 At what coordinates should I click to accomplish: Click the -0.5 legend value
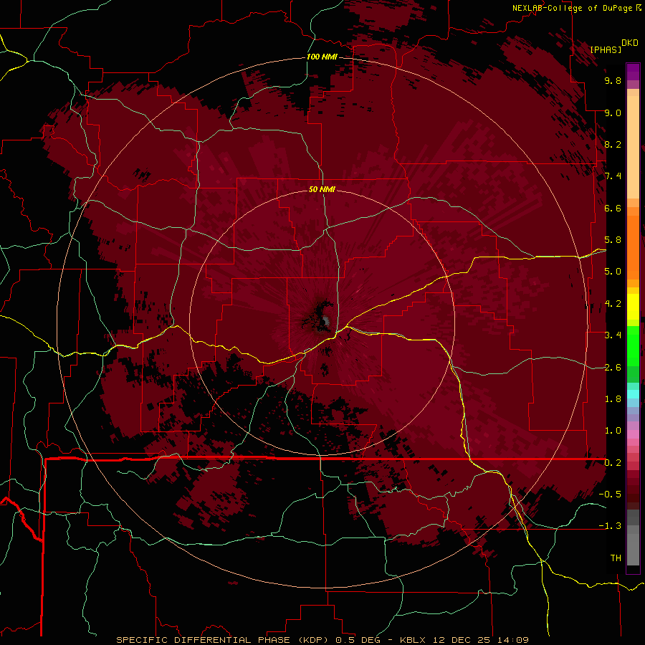click(x=611, y=494)
